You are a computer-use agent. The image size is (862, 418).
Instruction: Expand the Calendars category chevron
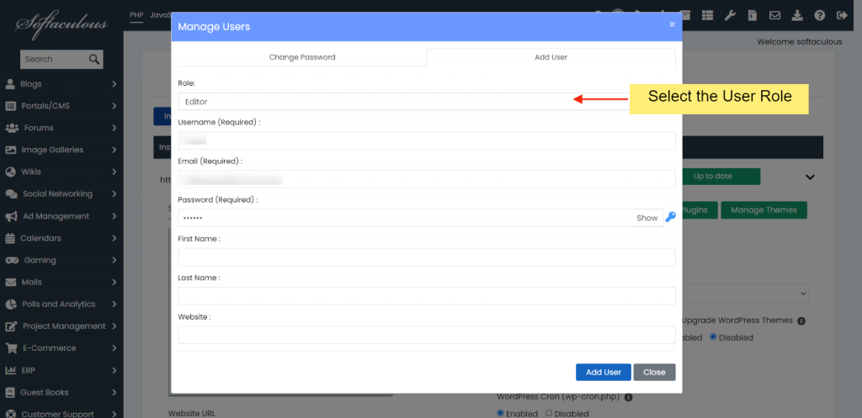click(x=114, y=238)
